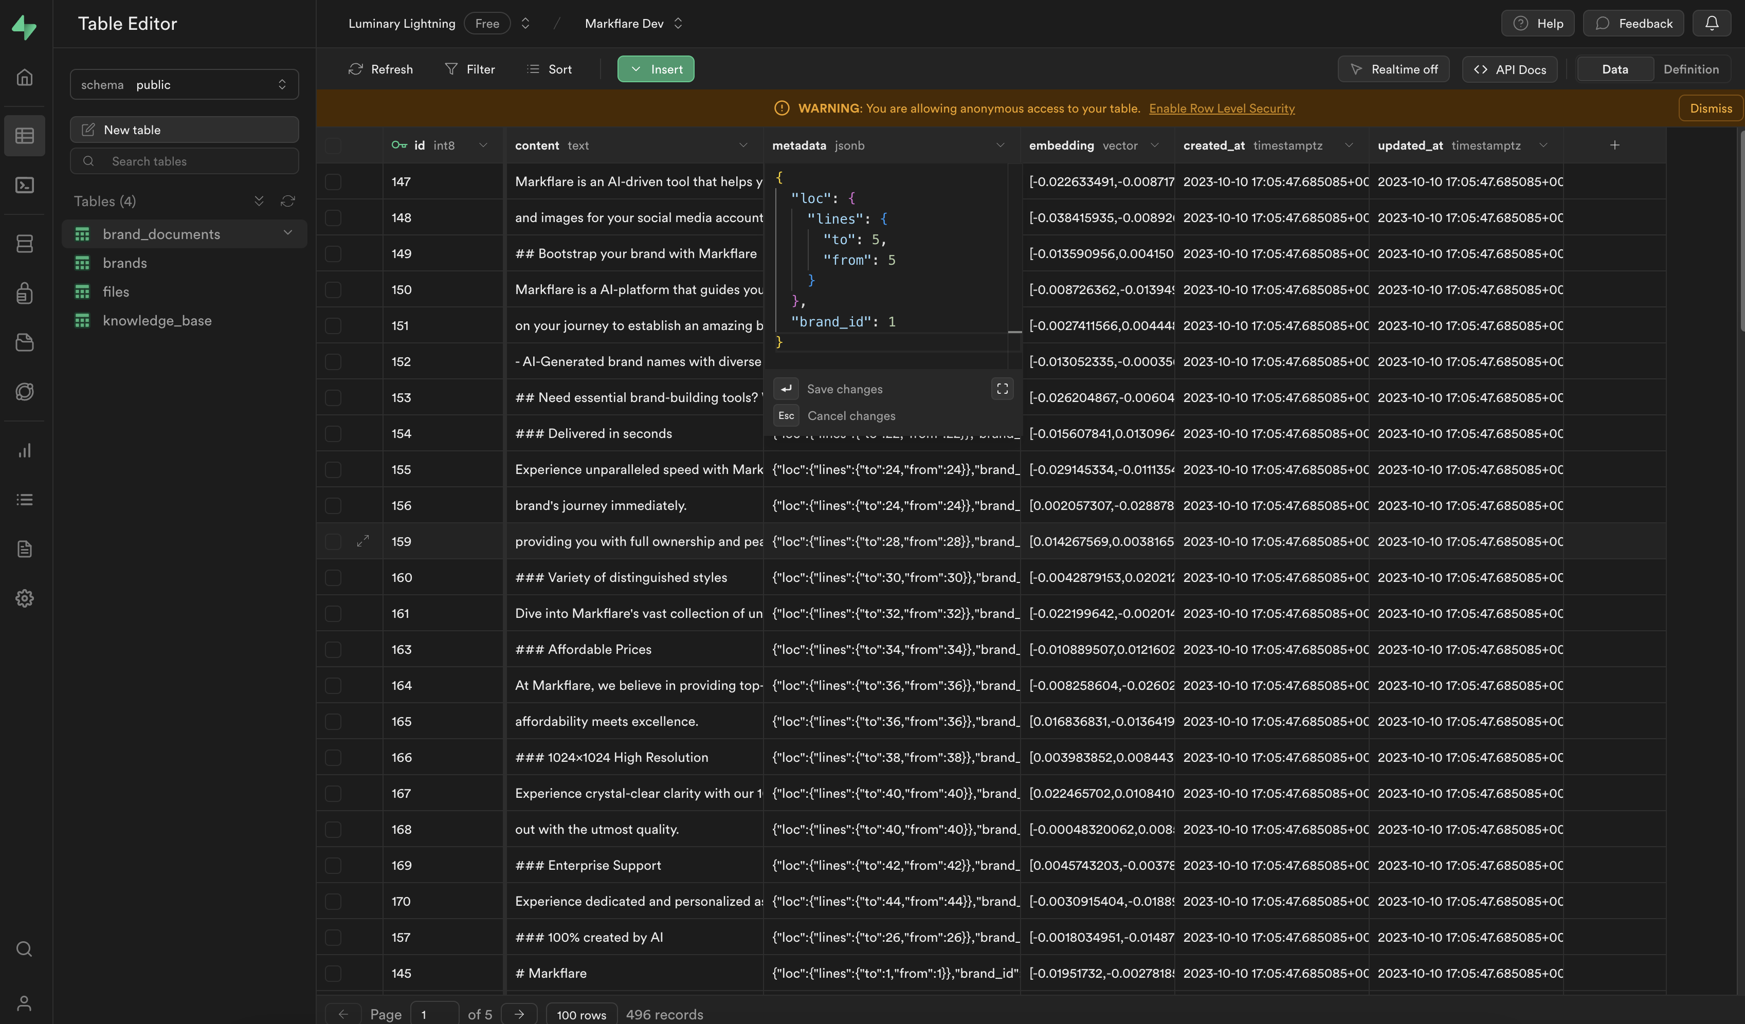This screenshot has height=1024, width=1745.
Task: Open Storage from the sidebar
Action: click(25, 342)
